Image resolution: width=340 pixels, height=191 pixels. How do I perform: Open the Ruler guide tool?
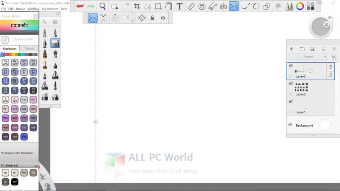191,6
